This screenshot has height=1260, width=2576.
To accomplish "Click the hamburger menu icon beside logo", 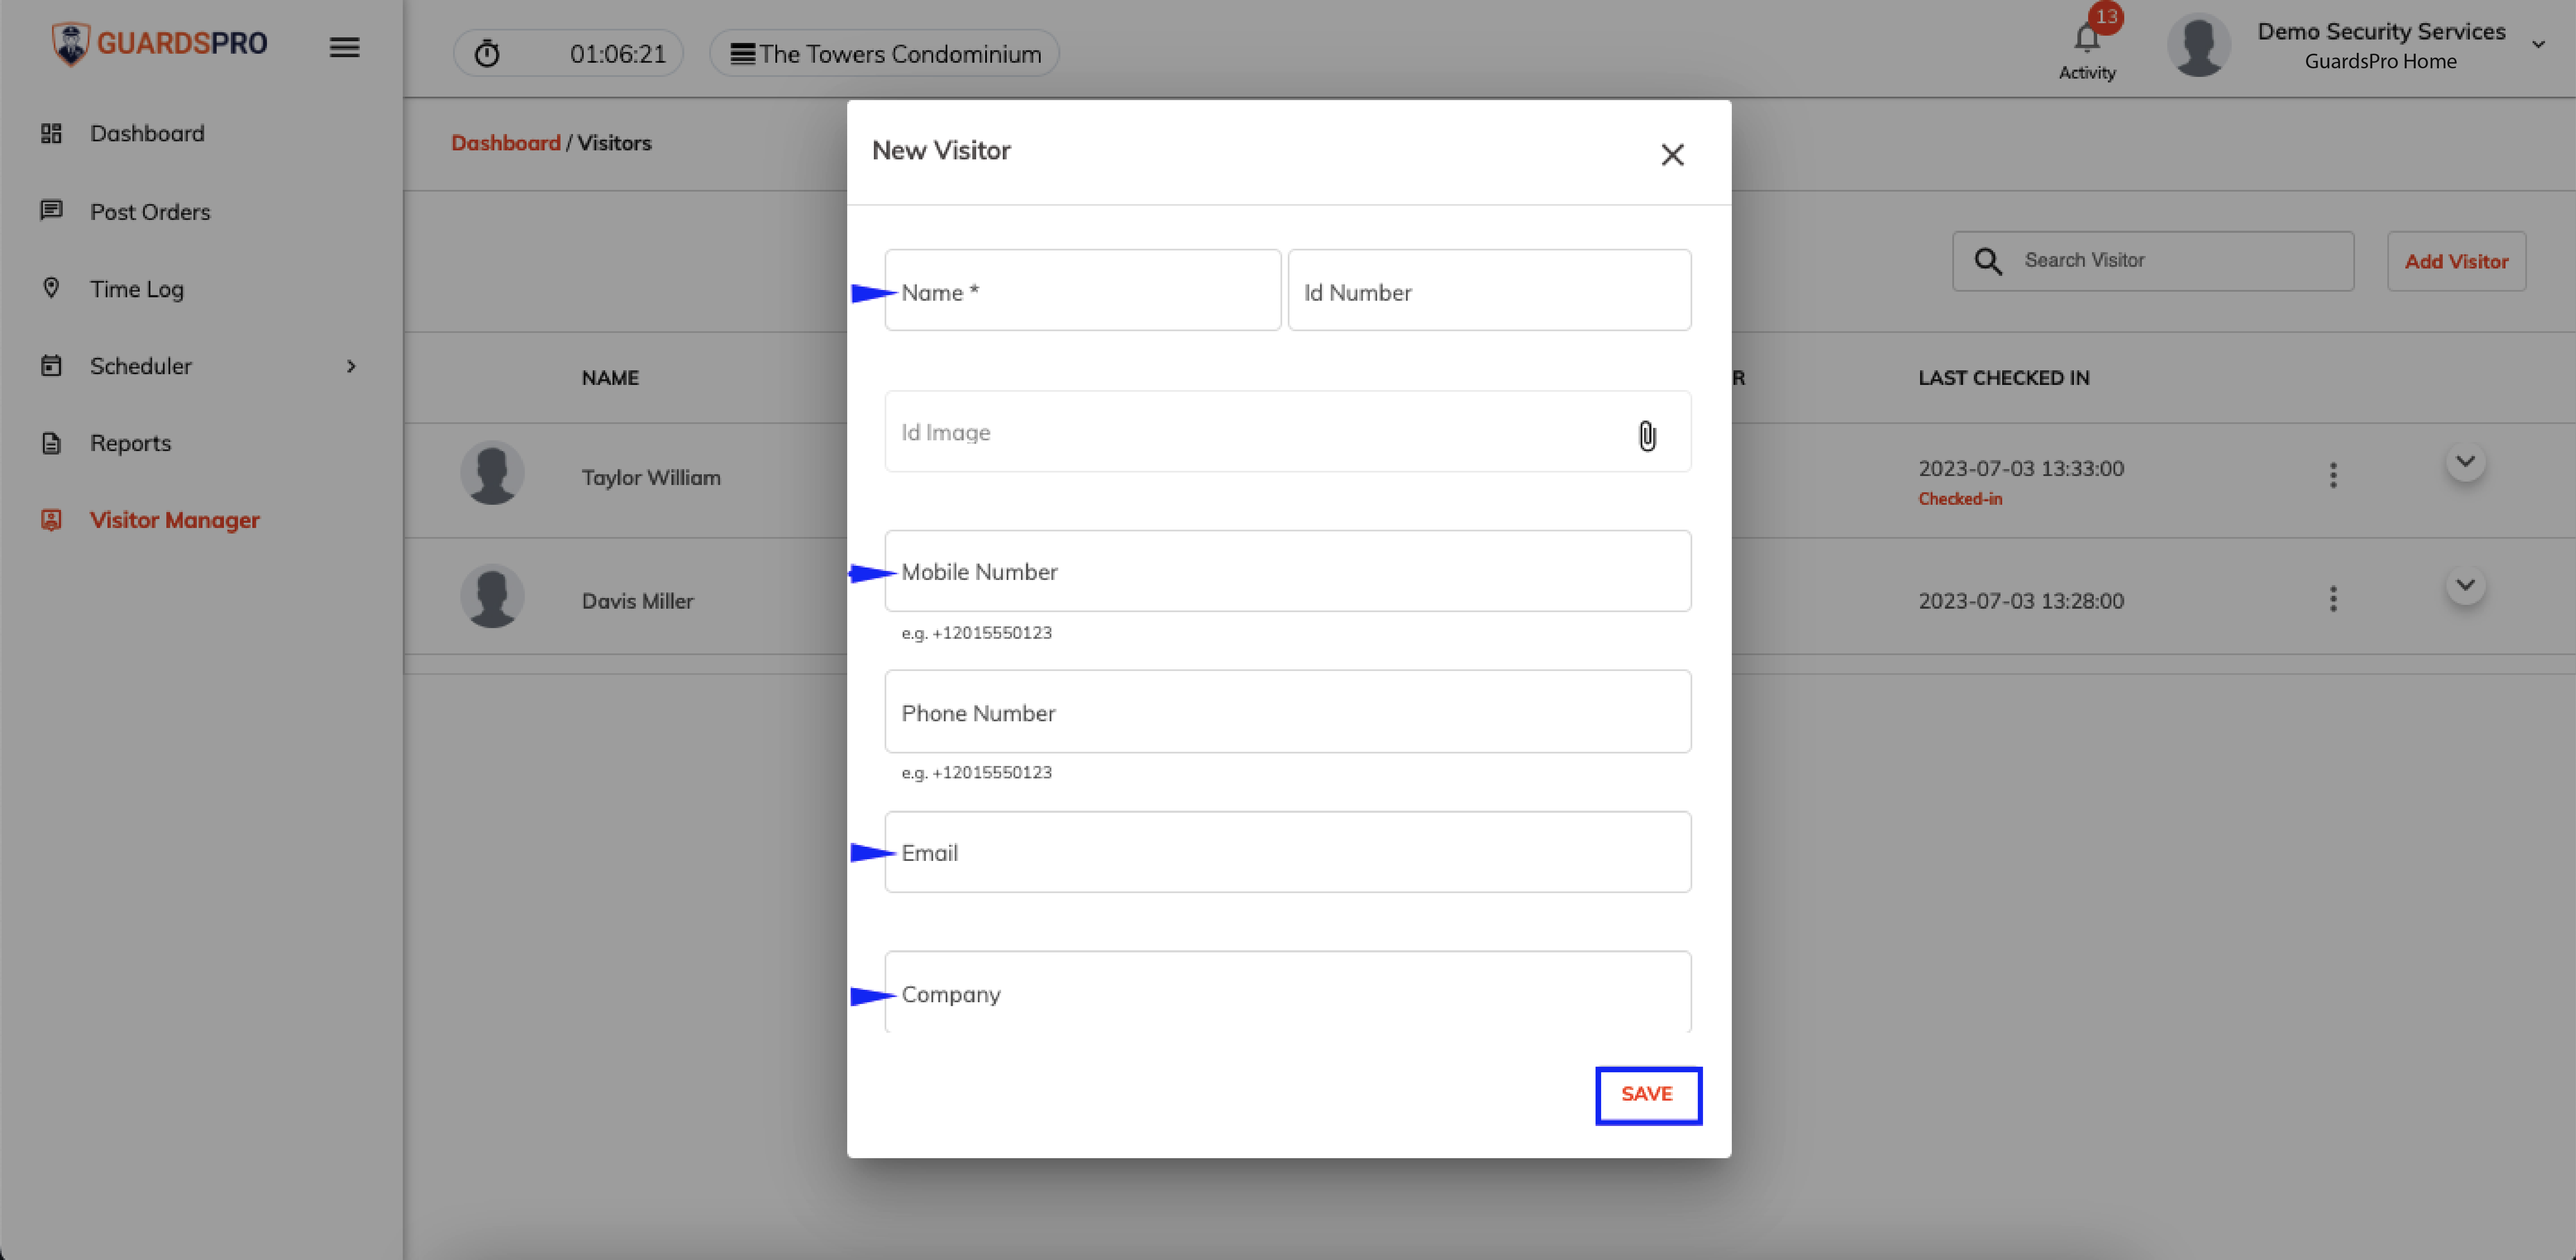I will pyautogui.click(x=344, y=47).
